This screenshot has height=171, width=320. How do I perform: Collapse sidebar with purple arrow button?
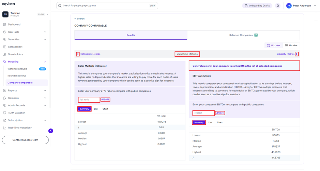tap(51, 131)
